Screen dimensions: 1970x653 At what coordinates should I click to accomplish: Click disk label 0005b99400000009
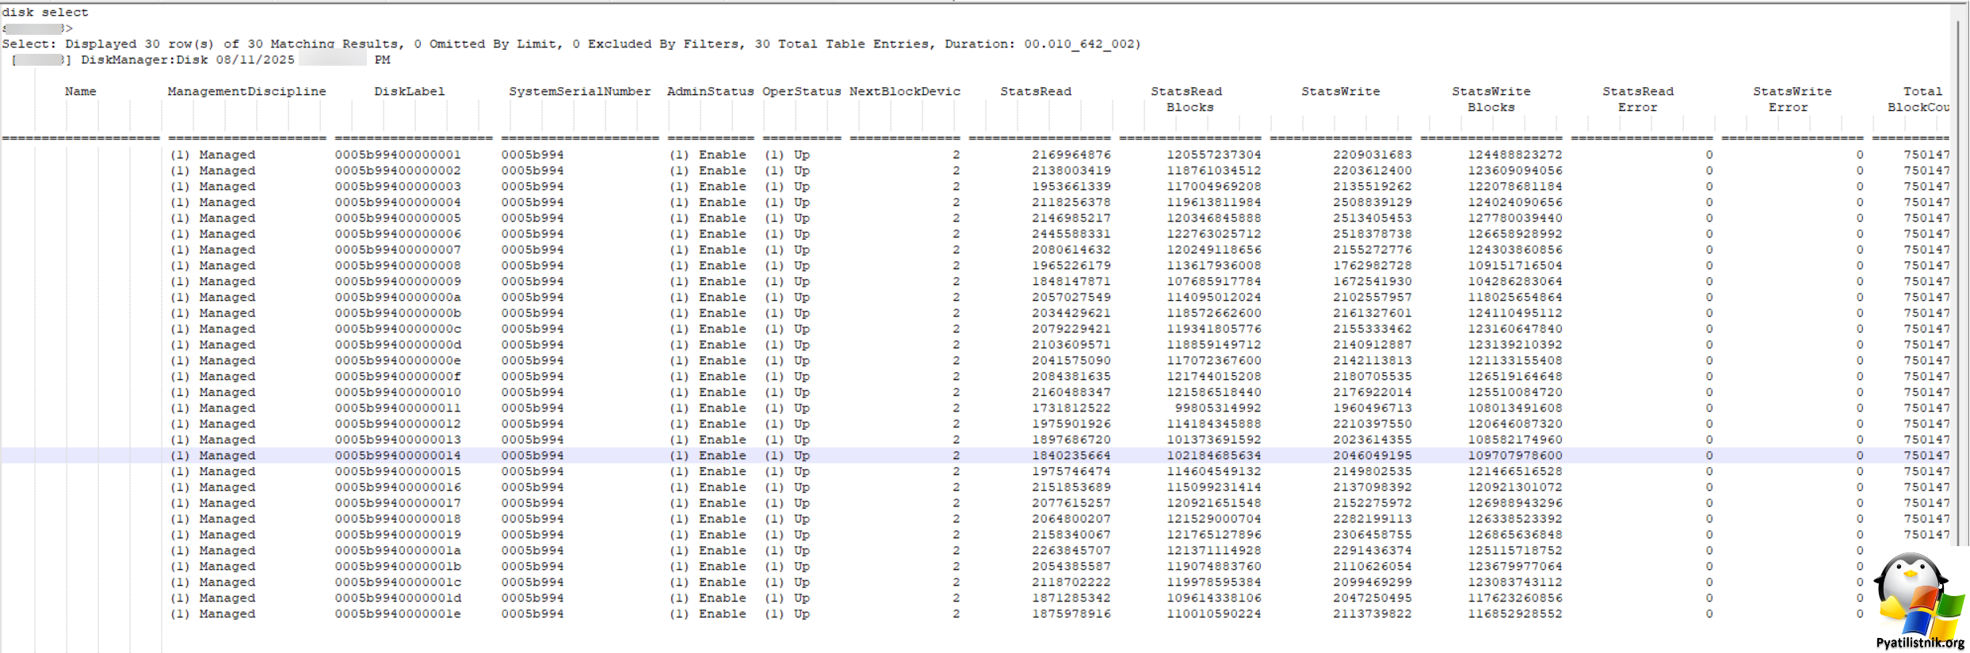click(398, 282)
